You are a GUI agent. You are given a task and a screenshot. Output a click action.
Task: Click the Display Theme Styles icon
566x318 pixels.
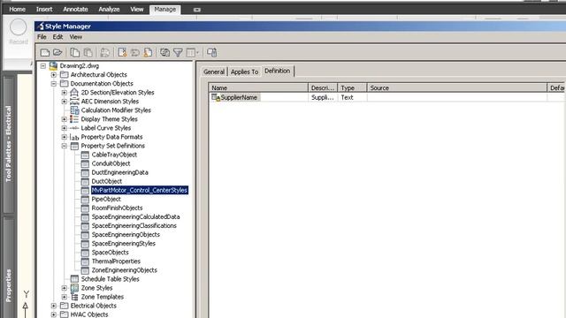click(74, 119)
